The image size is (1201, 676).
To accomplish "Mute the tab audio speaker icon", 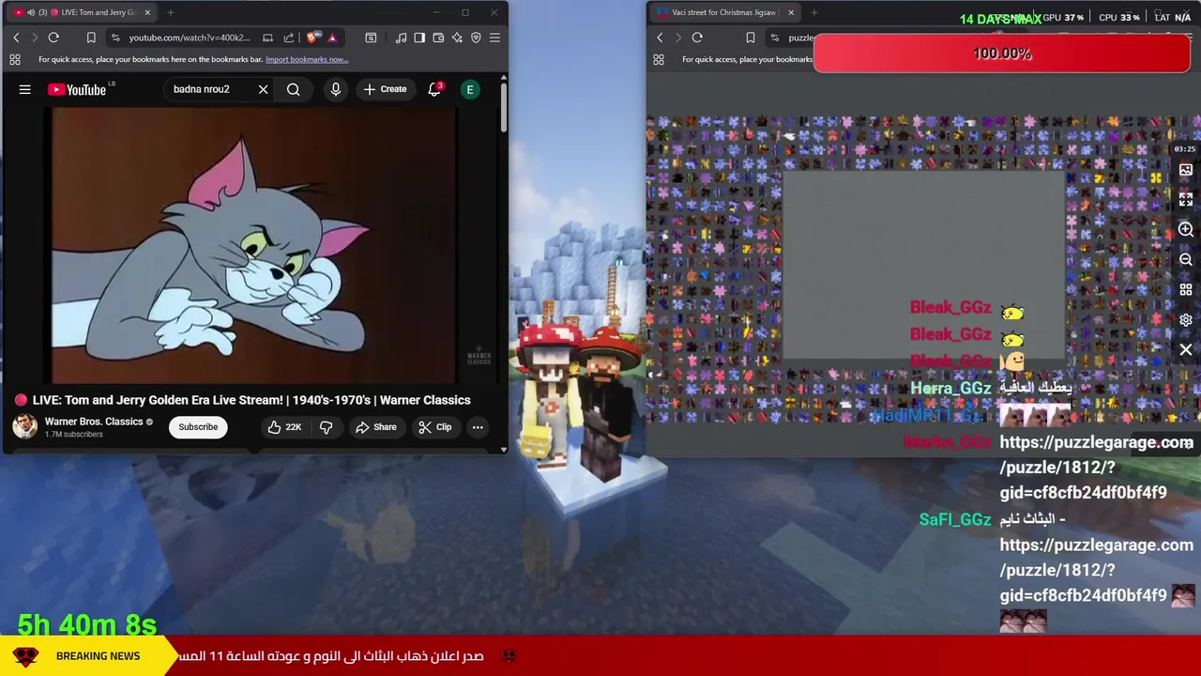I will click(31, 12).
